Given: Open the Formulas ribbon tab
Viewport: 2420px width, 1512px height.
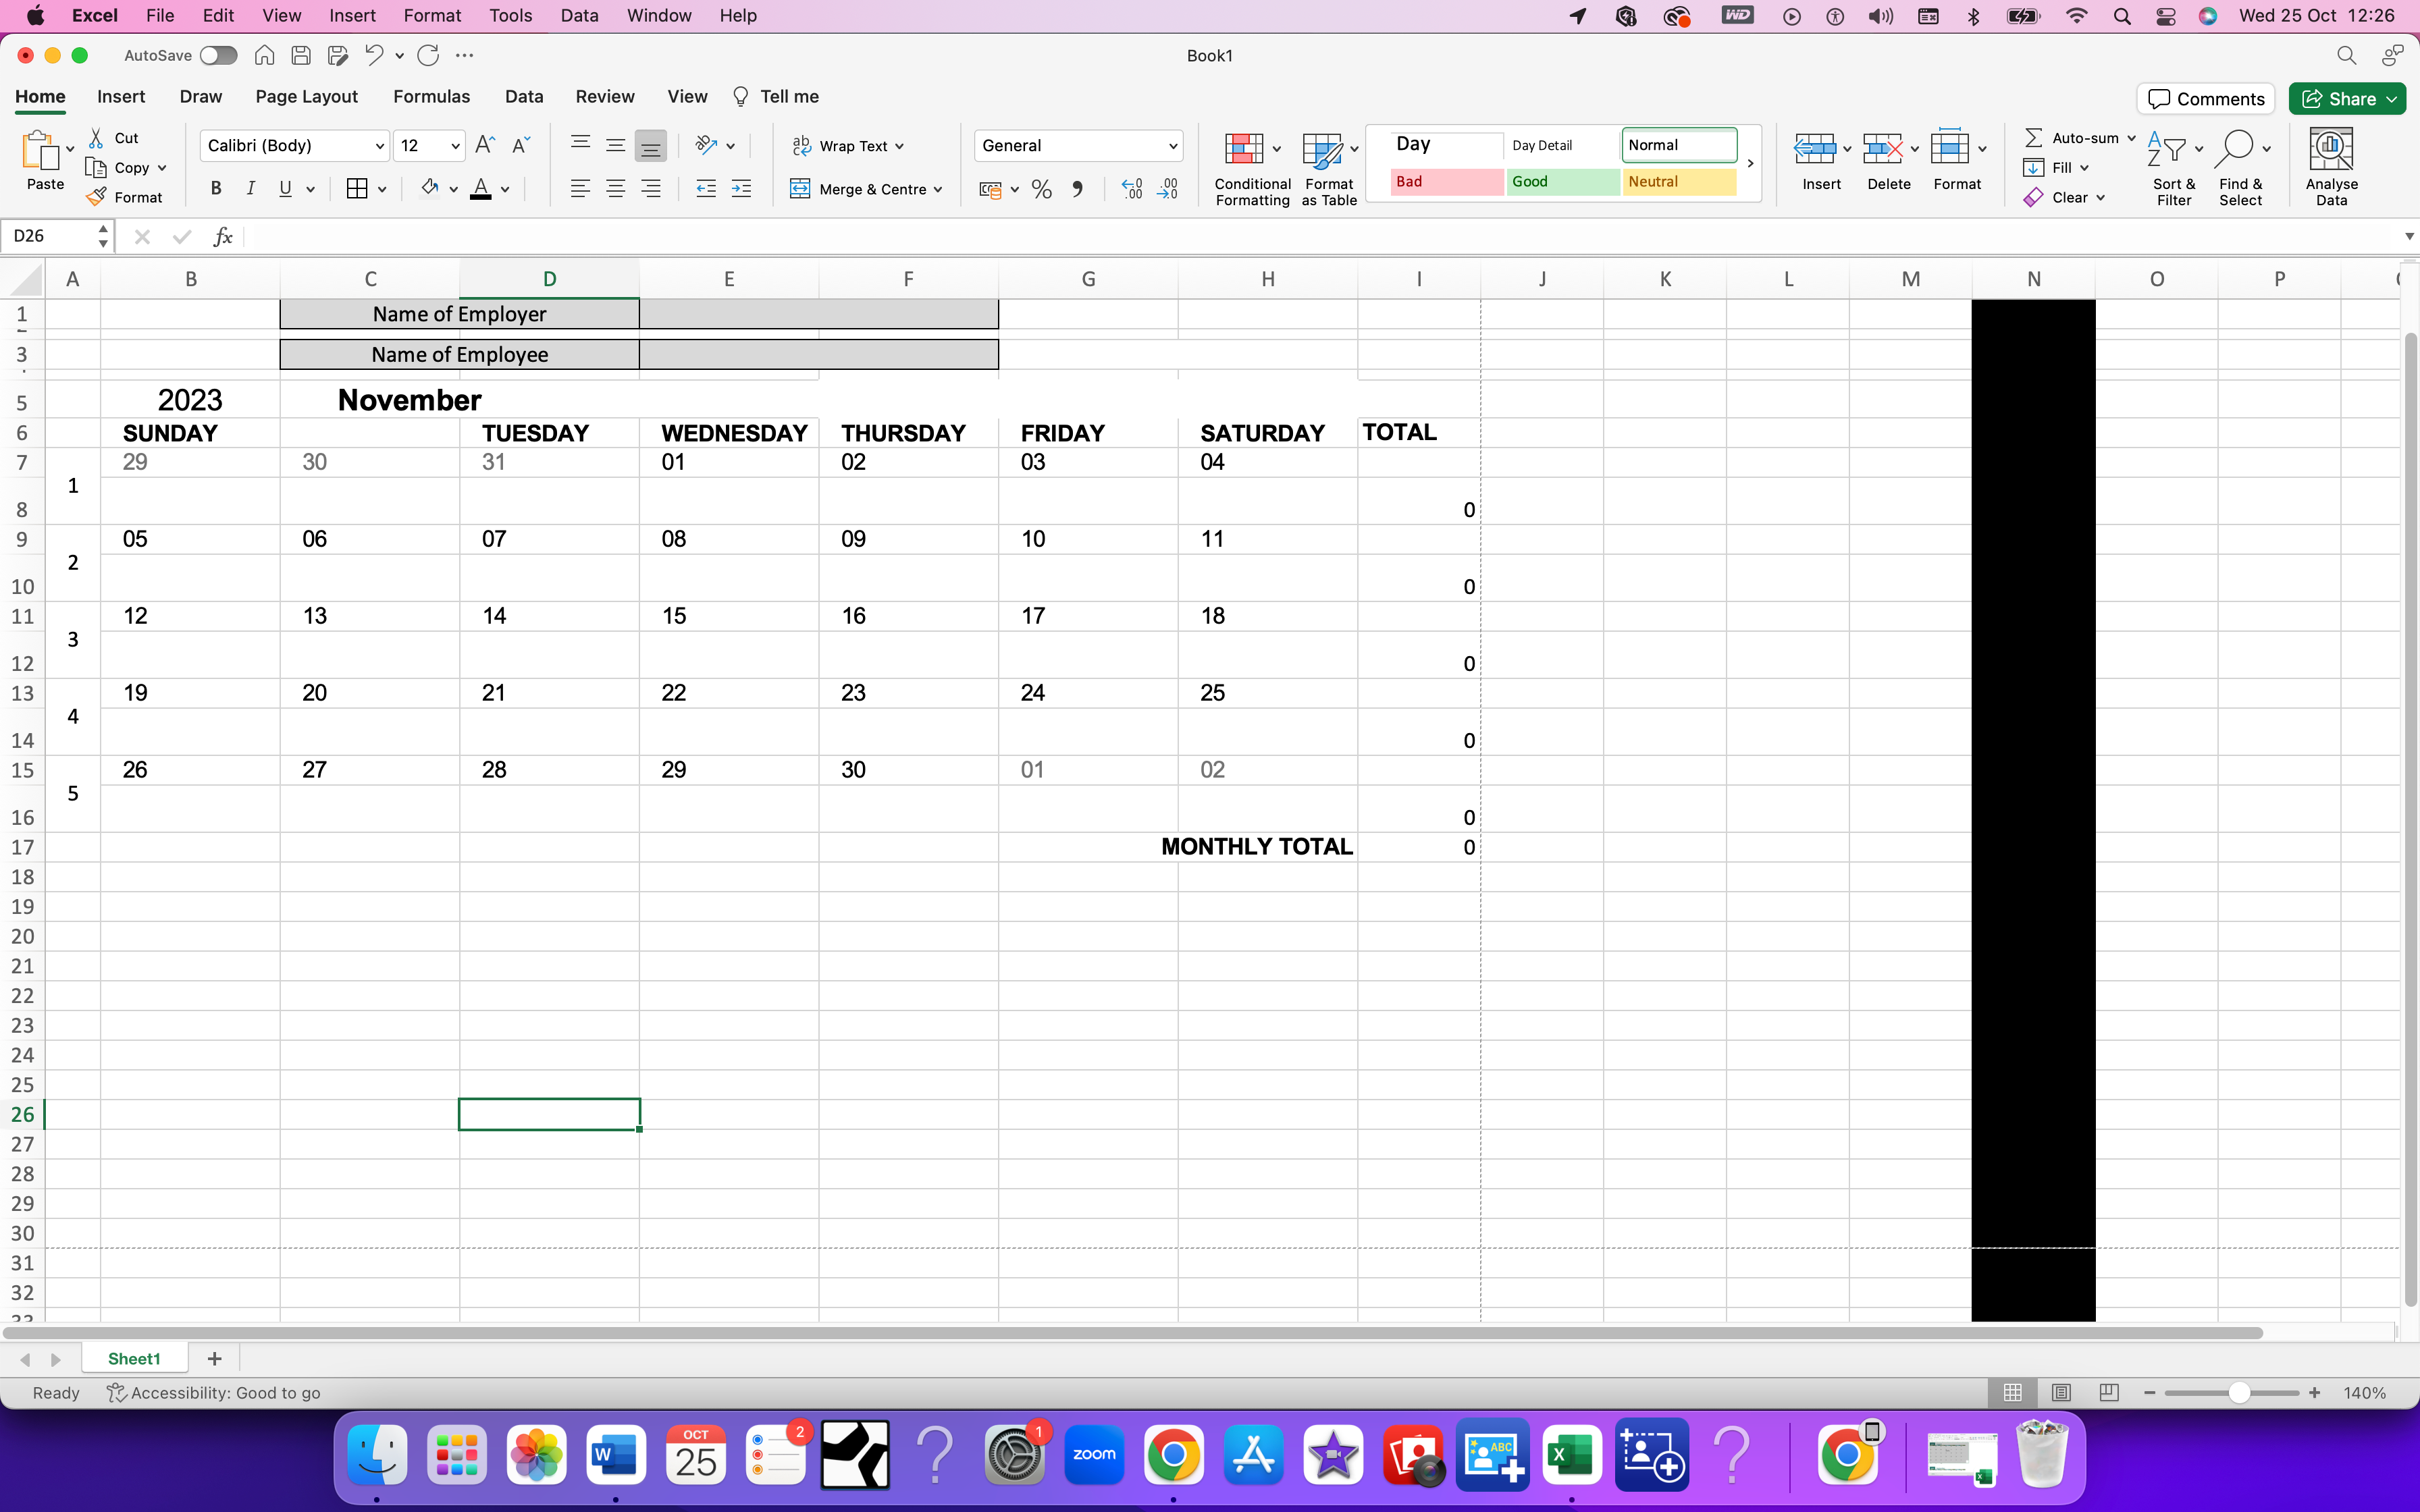Looking at the screenshot, I should tap(431, 96).
